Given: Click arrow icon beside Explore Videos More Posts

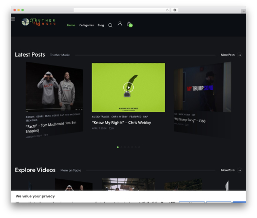Looking at the screenshot, I should (240, 170).
